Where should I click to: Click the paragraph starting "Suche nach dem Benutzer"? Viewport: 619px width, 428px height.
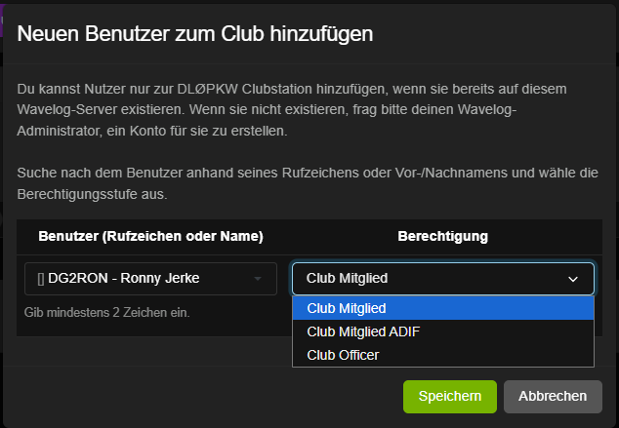(293, 182)
